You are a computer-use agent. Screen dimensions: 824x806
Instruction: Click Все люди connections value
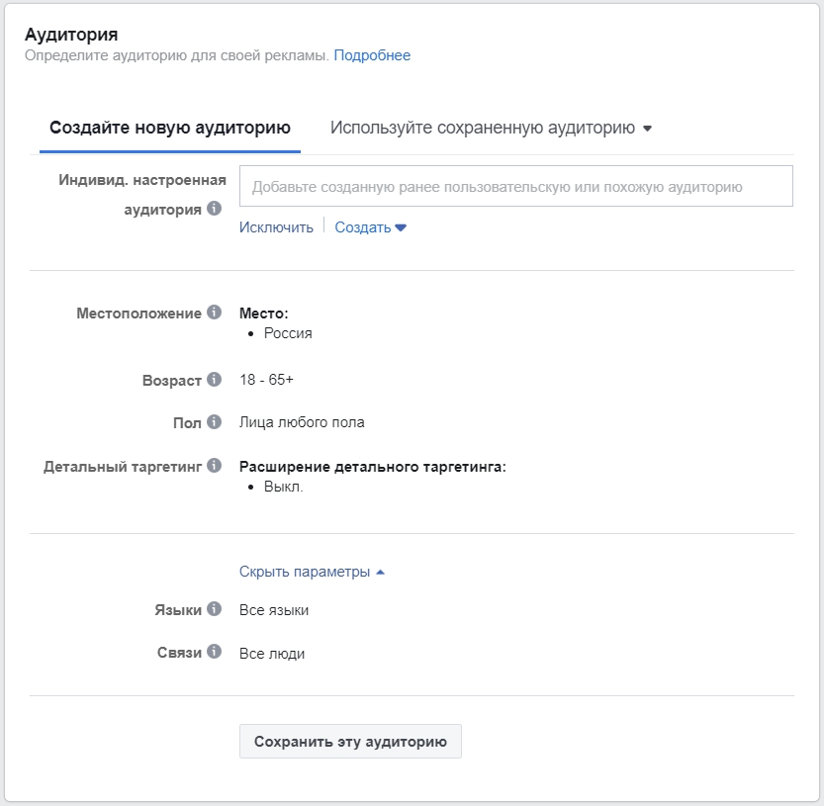pos(272,653)
